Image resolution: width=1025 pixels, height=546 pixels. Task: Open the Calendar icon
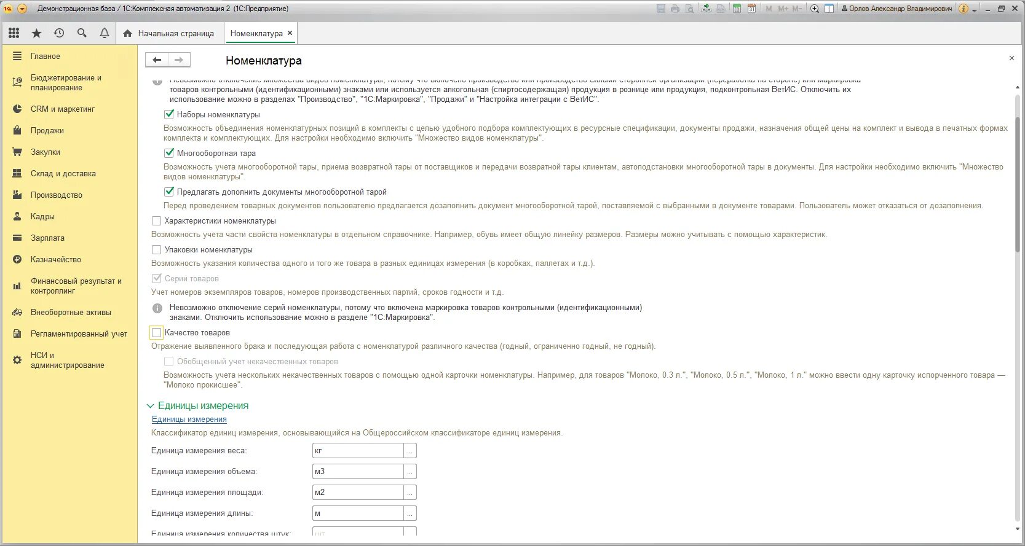751,9
